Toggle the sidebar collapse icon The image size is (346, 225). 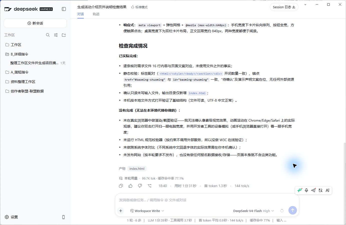click(64, 9)
